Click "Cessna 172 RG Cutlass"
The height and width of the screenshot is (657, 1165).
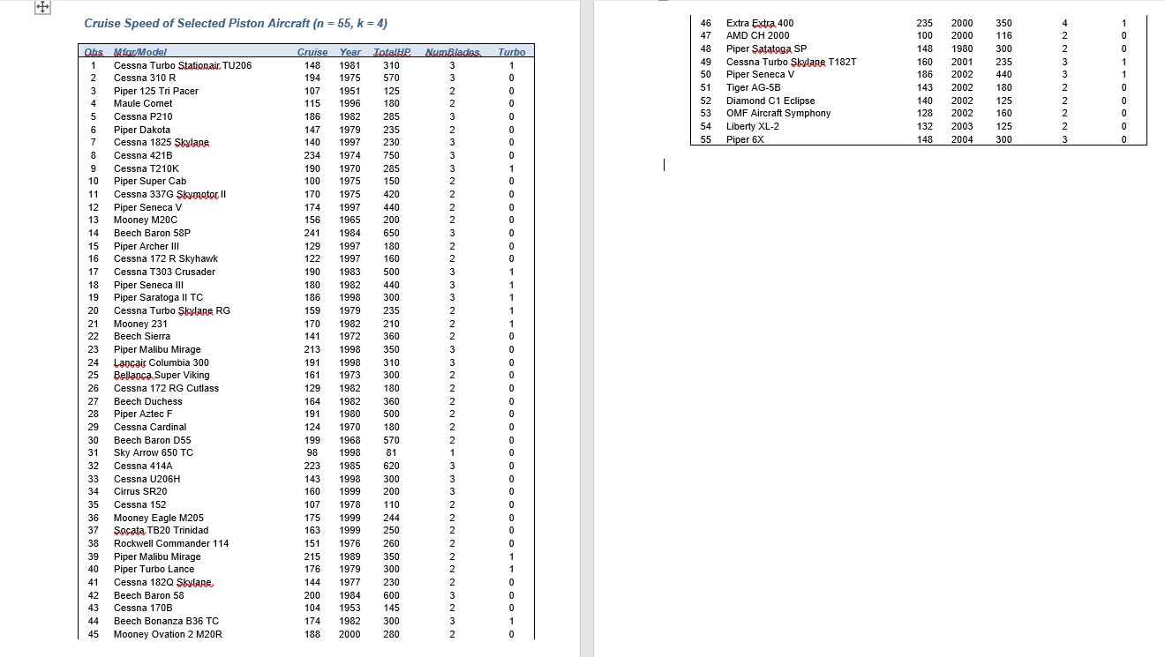(166, 388)
